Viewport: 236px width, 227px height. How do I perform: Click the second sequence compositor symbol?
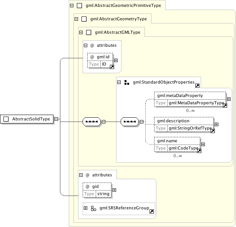(x=130, y=122)
